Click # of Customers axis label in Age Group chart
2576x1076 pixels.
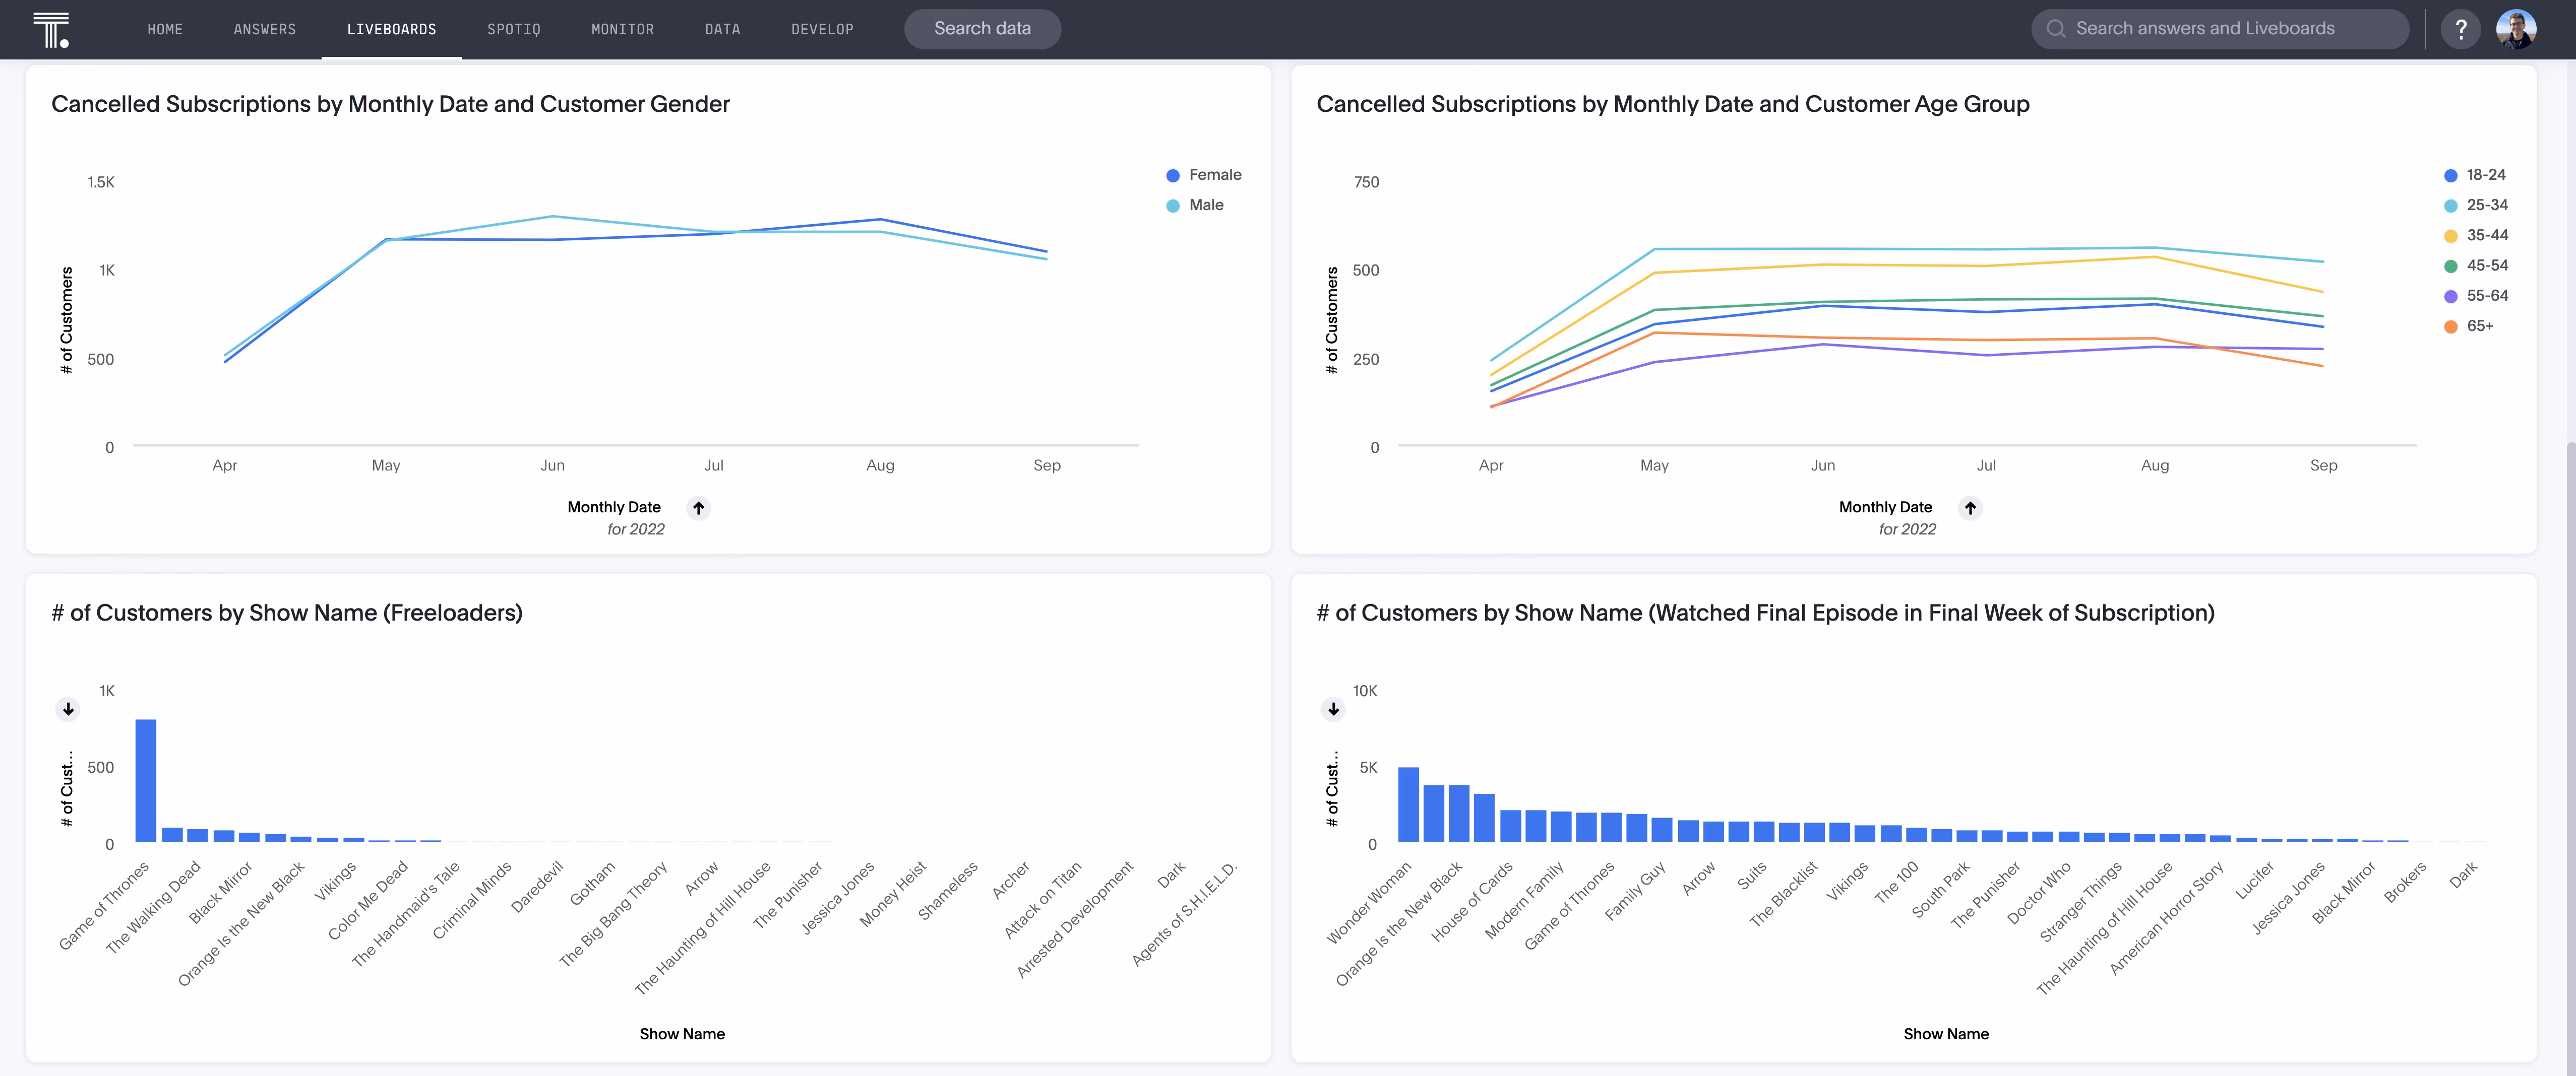pos(1332,320)
